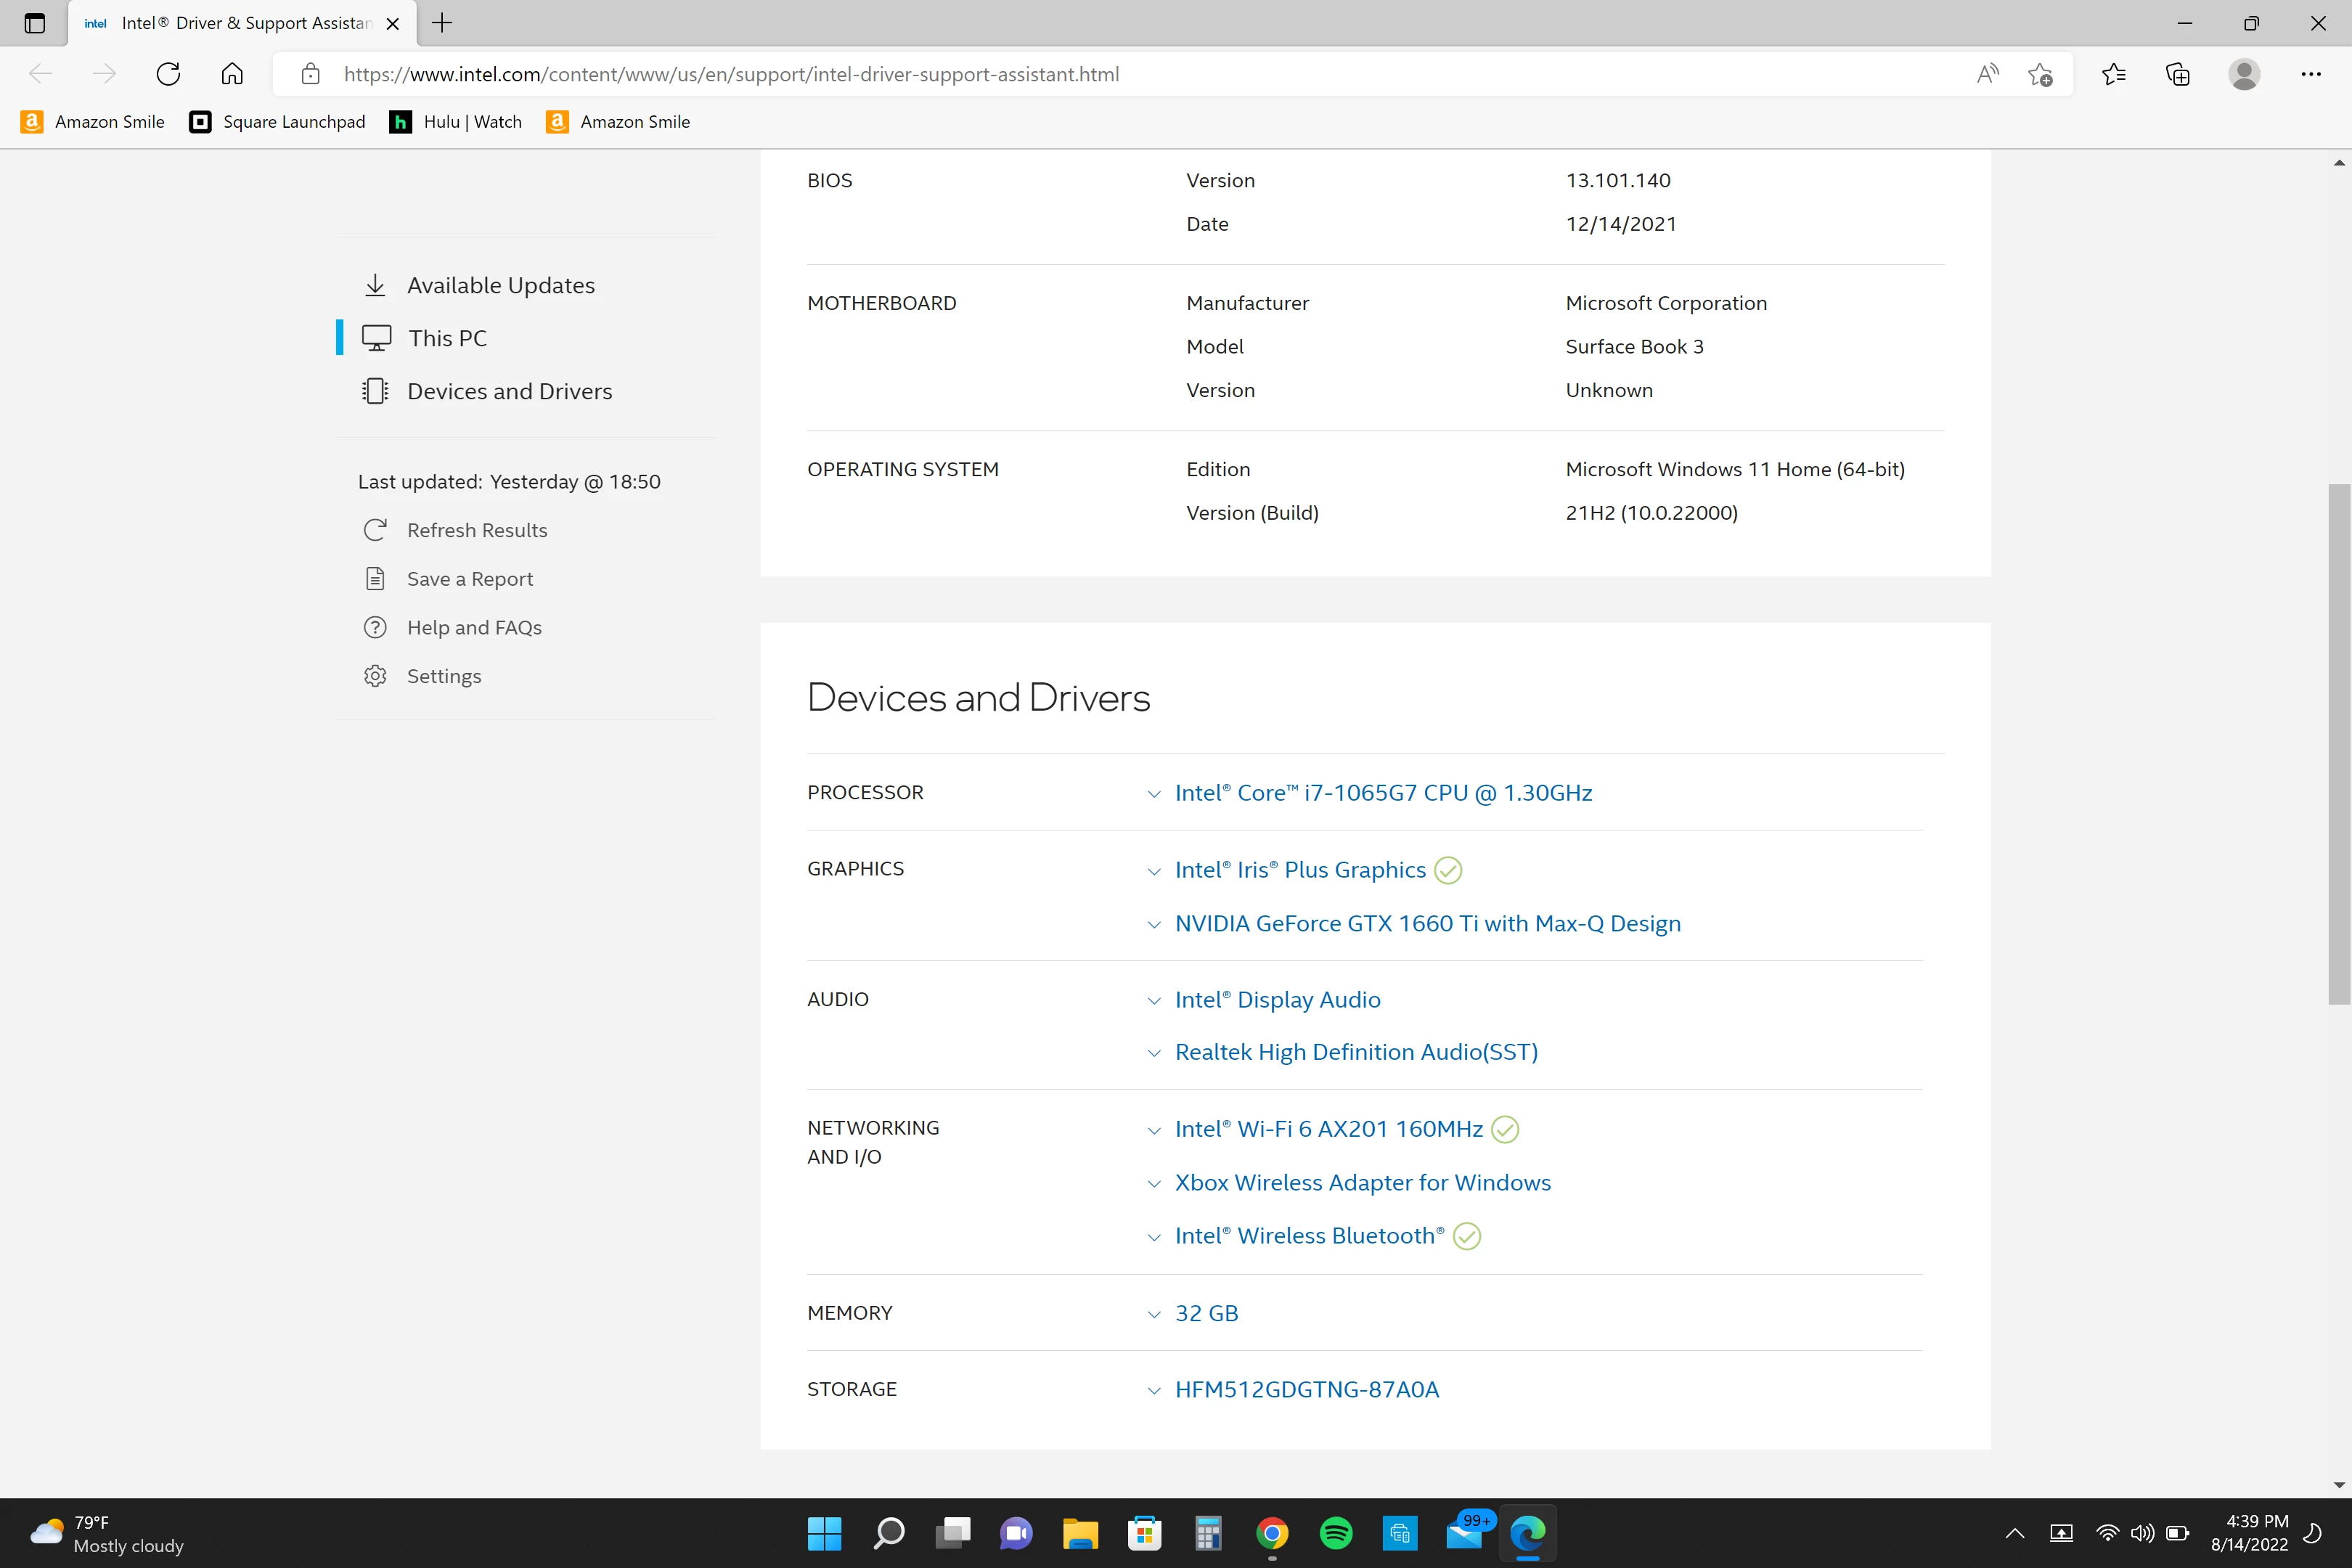The image size is (2352, 1568).
Task: Expand the 32 GB memory details
Action: (1154, 1314)
